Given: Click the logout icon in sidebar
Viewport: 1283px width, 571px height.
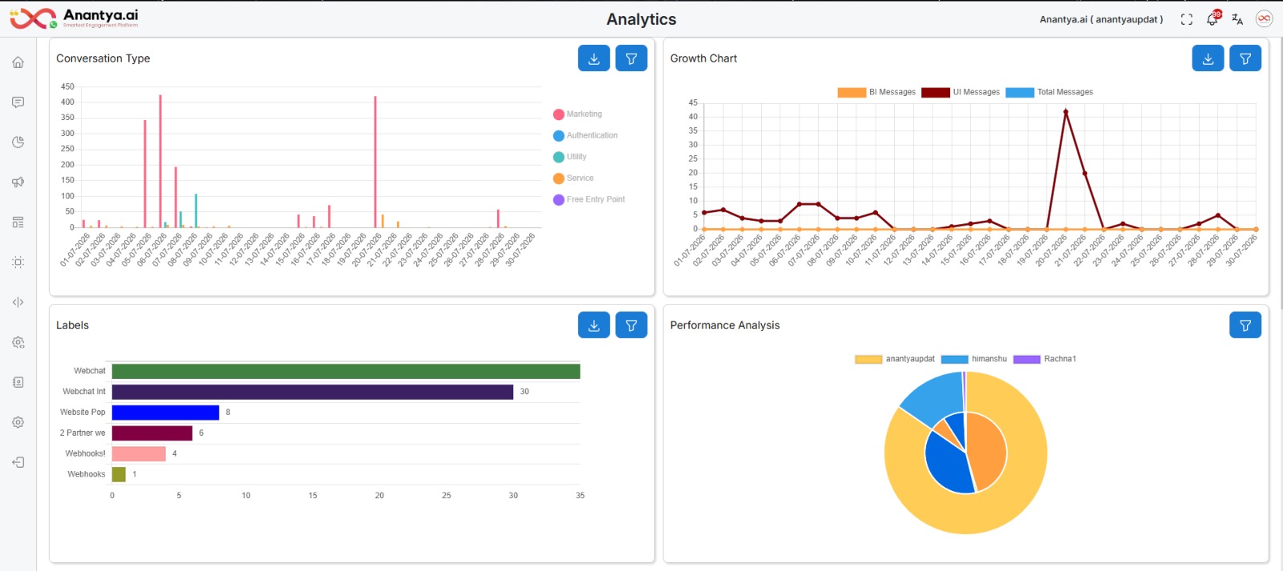Looking at the screenshot, I should point(18,463).
